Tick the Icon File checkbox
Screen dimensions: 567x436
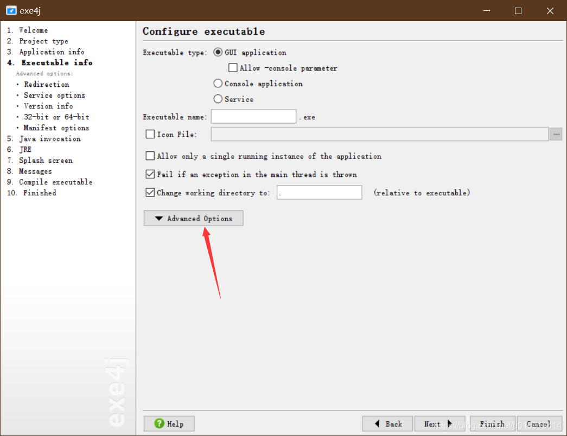coord(150,134)
